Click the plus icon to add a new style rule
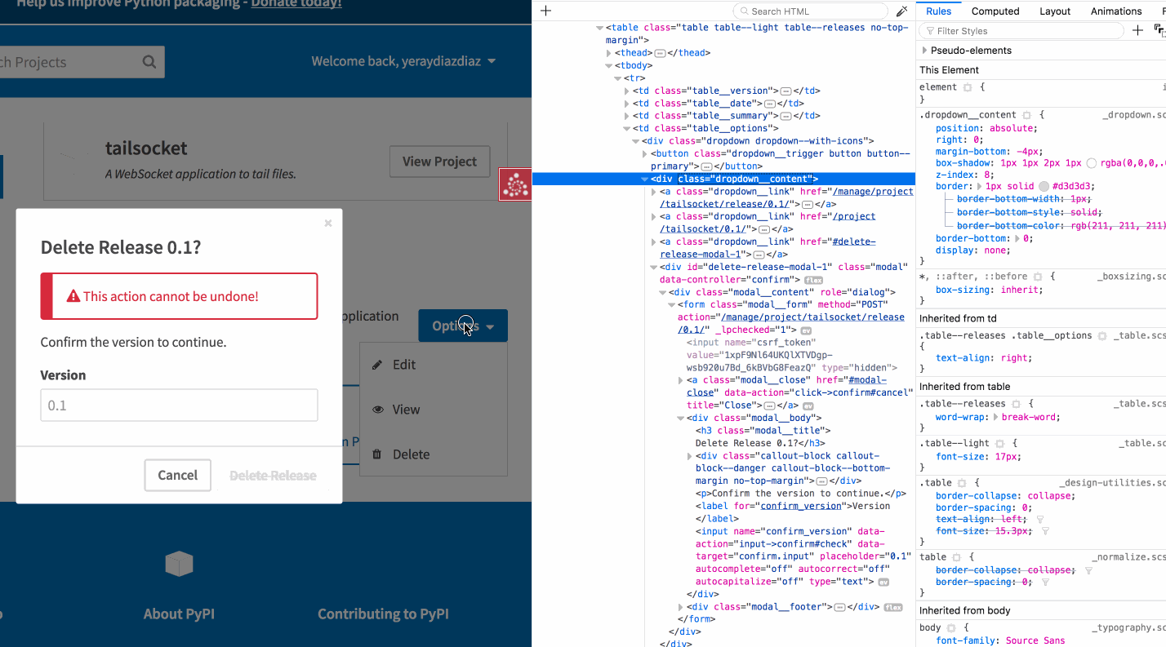The height and width of the screenshot is (647, 1166). [1138, 30]
